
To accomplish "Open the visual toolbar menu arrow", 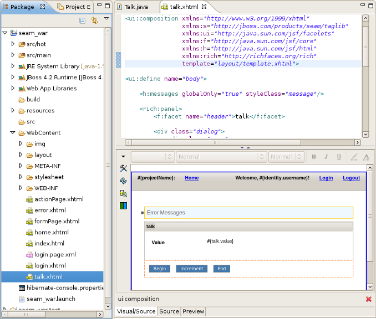I will (x=123, y=156).
